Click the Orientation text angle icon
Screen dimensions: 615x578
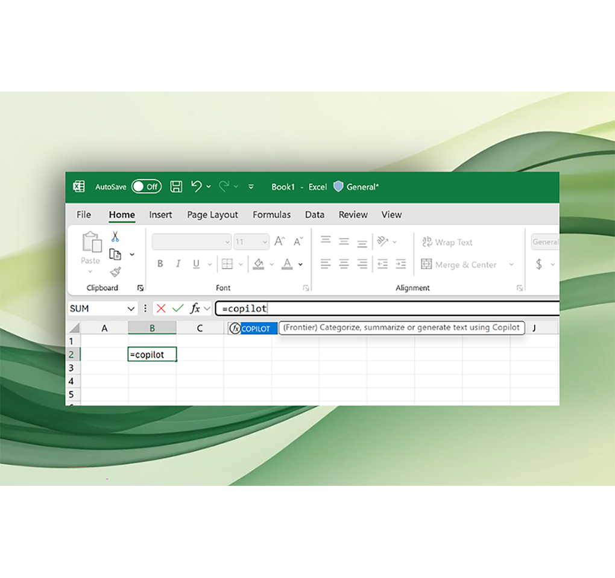pyautogui.click(x=382, y=241)
